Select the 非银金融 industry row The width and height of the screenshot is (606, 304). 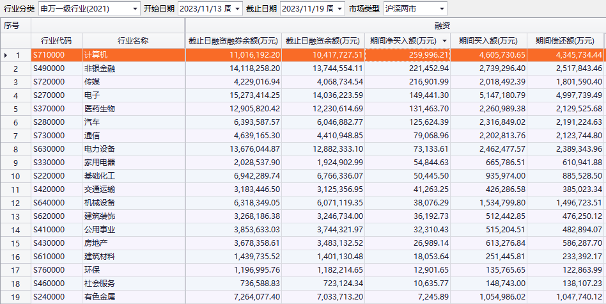[100, 68]
